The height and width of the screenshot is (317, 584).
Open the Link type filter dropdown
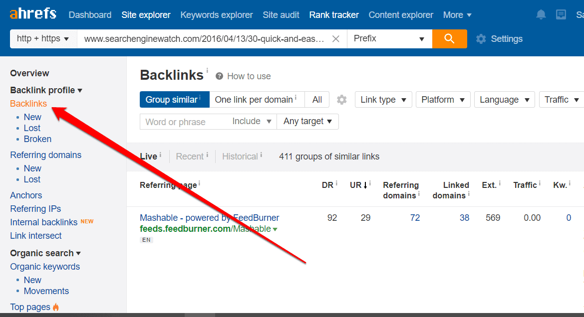click(x=383, y=100)
